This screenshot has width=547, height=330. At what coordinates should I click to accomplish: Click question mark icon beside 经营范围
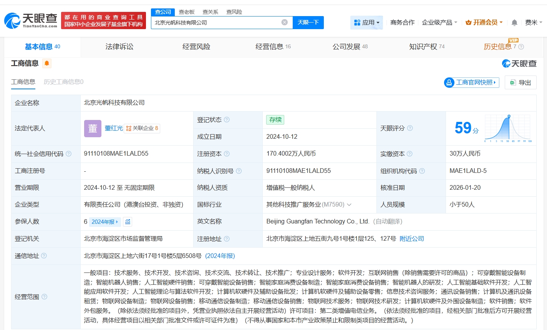pyautogui.click(x=45, y=297)
